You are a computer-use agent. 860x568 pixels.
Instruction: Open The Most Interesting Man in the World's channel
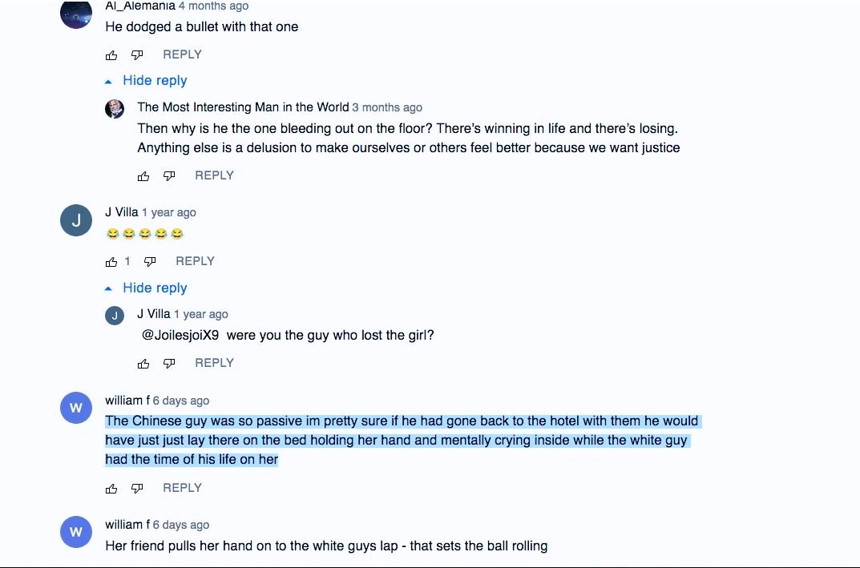[x=243, y=107]
